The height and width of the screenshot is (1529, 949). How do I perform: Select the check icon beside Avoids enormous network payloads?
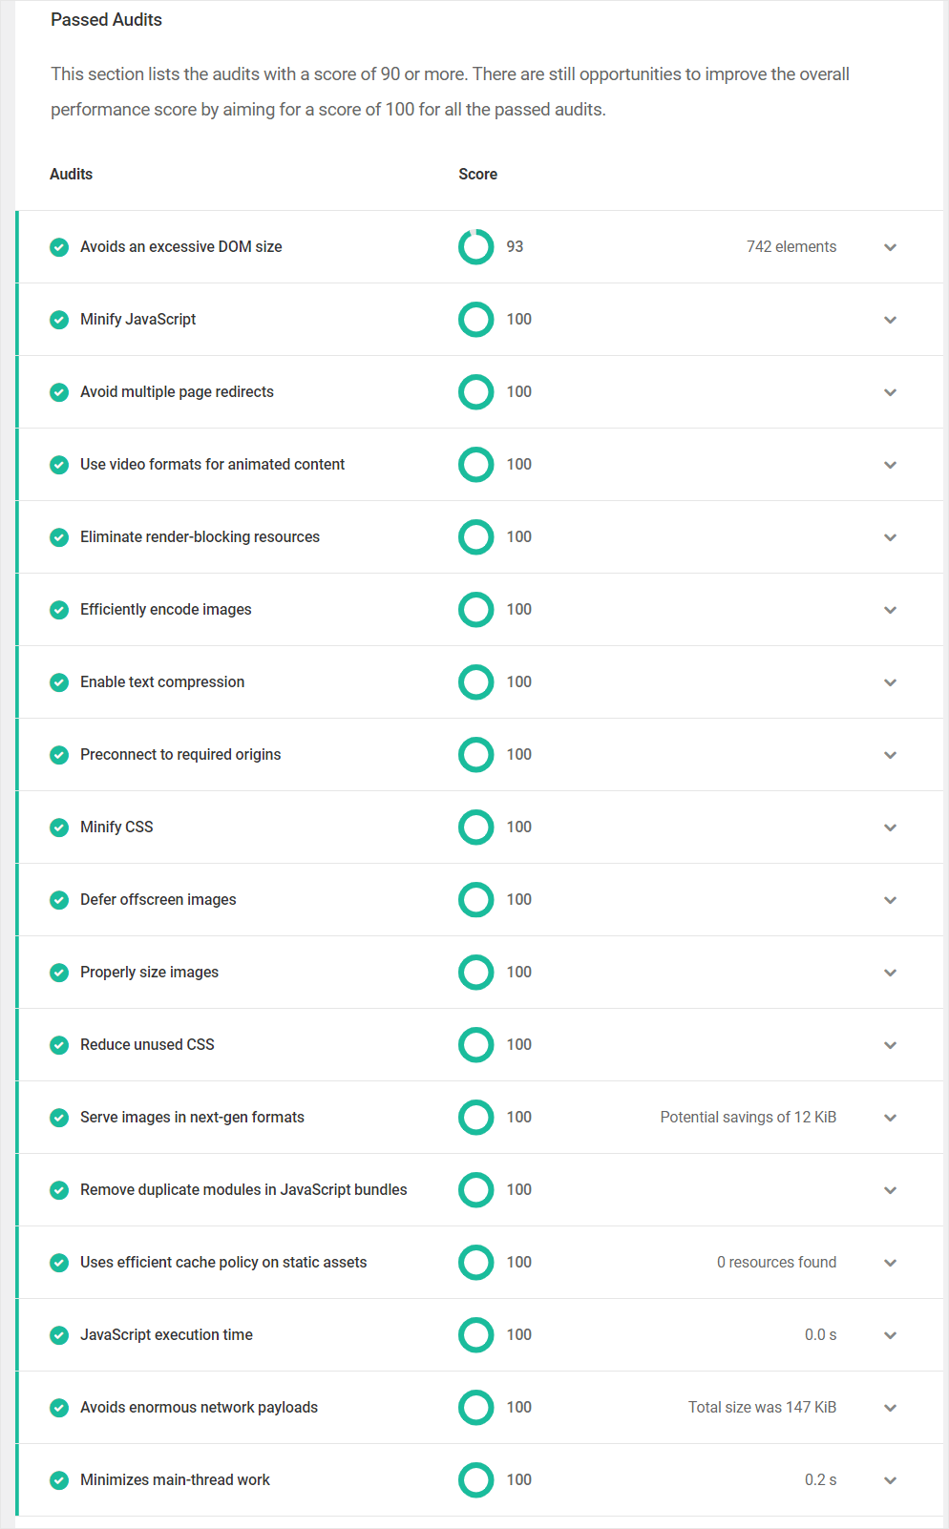pos(59,1407)
